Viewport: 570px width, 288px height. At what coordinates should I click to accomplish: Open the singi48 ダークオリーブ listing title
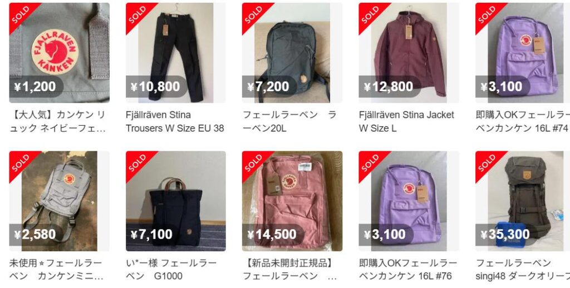[x=523, y=270]
